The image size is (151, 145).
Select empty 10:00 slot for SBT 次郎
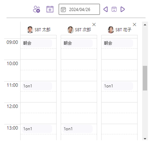[79, 65]
